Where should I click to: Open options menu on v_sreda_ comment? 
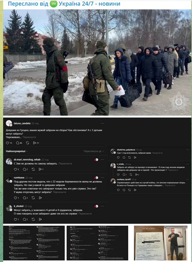pos(187,164)
